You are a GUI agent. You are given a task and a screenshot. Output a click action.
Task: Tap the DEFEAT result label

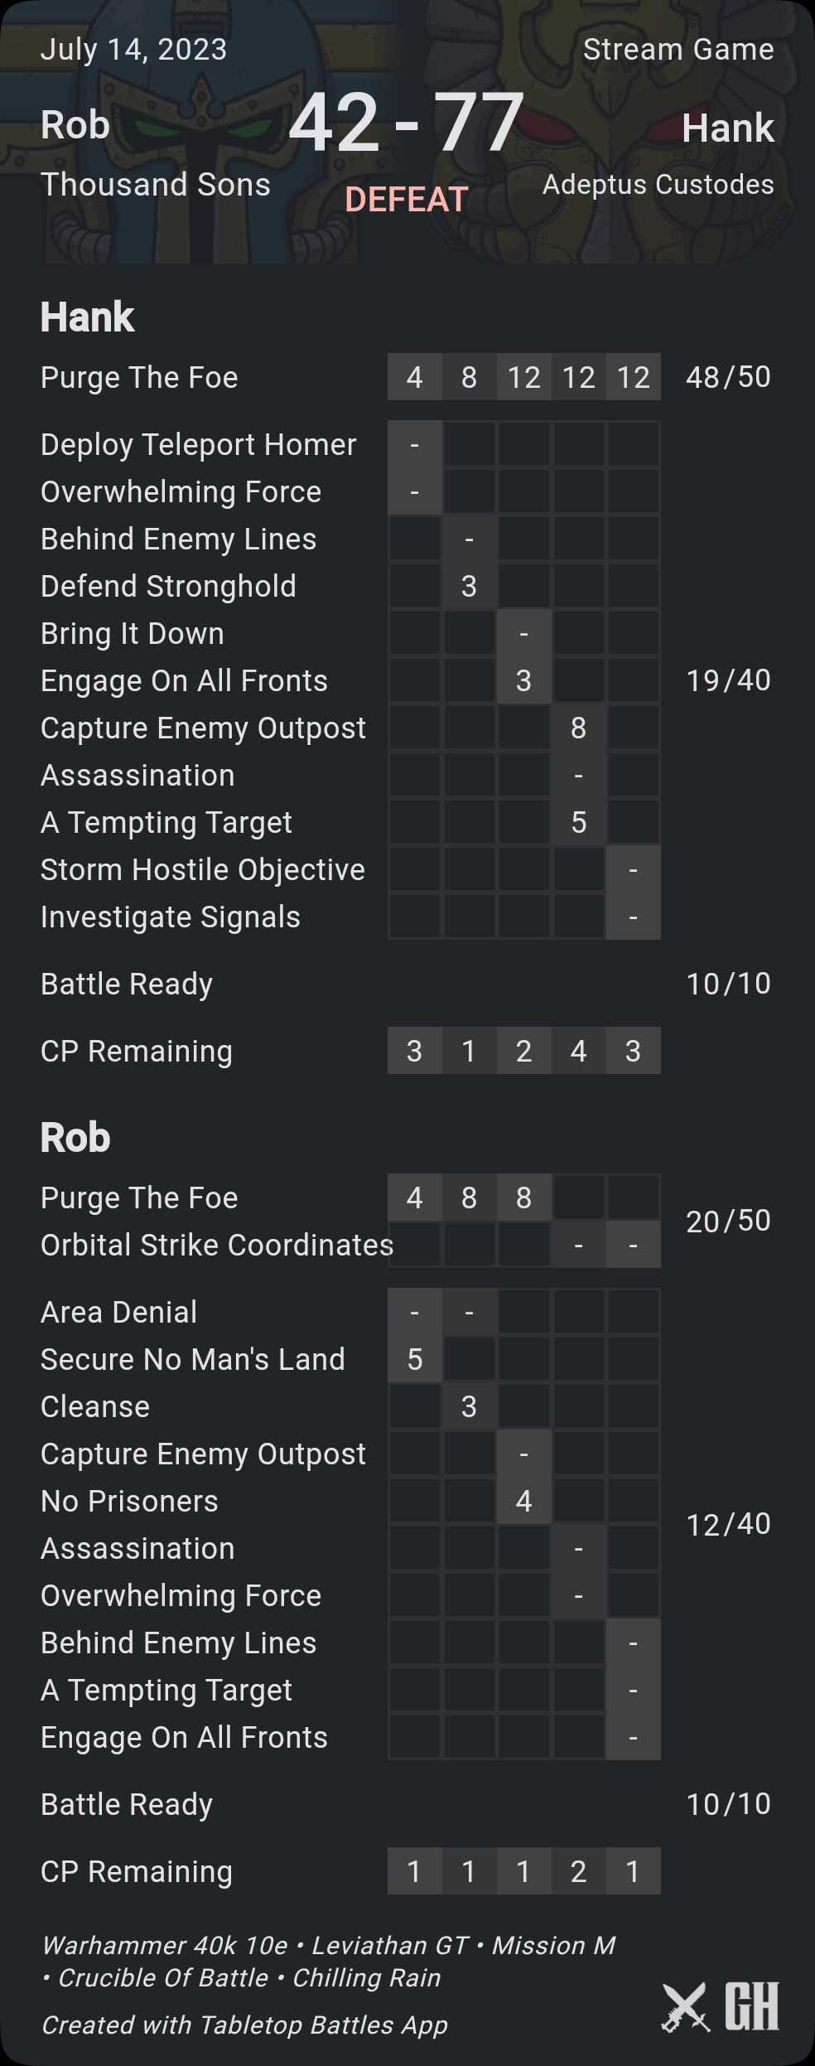pyautogui.click(x=407, y=200)
